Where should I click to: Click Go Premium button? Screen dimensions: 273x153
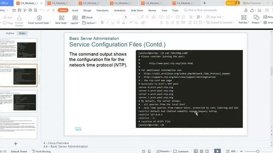[252, 3]
